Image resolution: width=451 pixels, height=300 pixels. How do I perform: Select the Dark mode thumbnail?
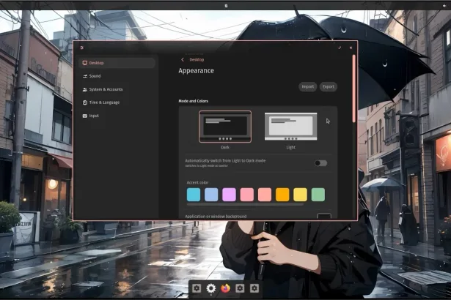[225, 127]
